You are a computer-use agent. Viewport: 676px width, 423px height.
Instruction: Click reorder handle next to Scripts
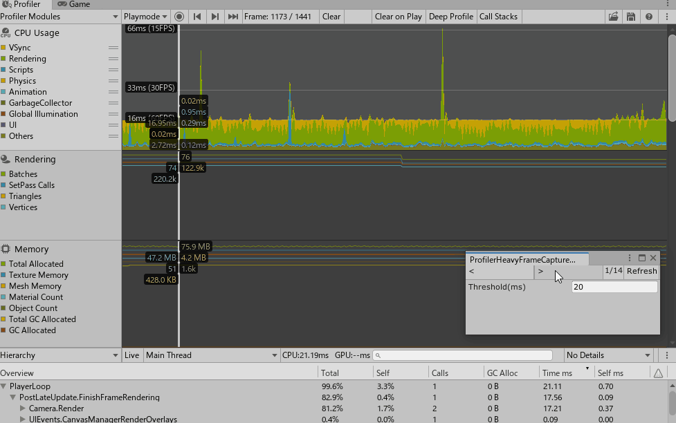[113, 70]
